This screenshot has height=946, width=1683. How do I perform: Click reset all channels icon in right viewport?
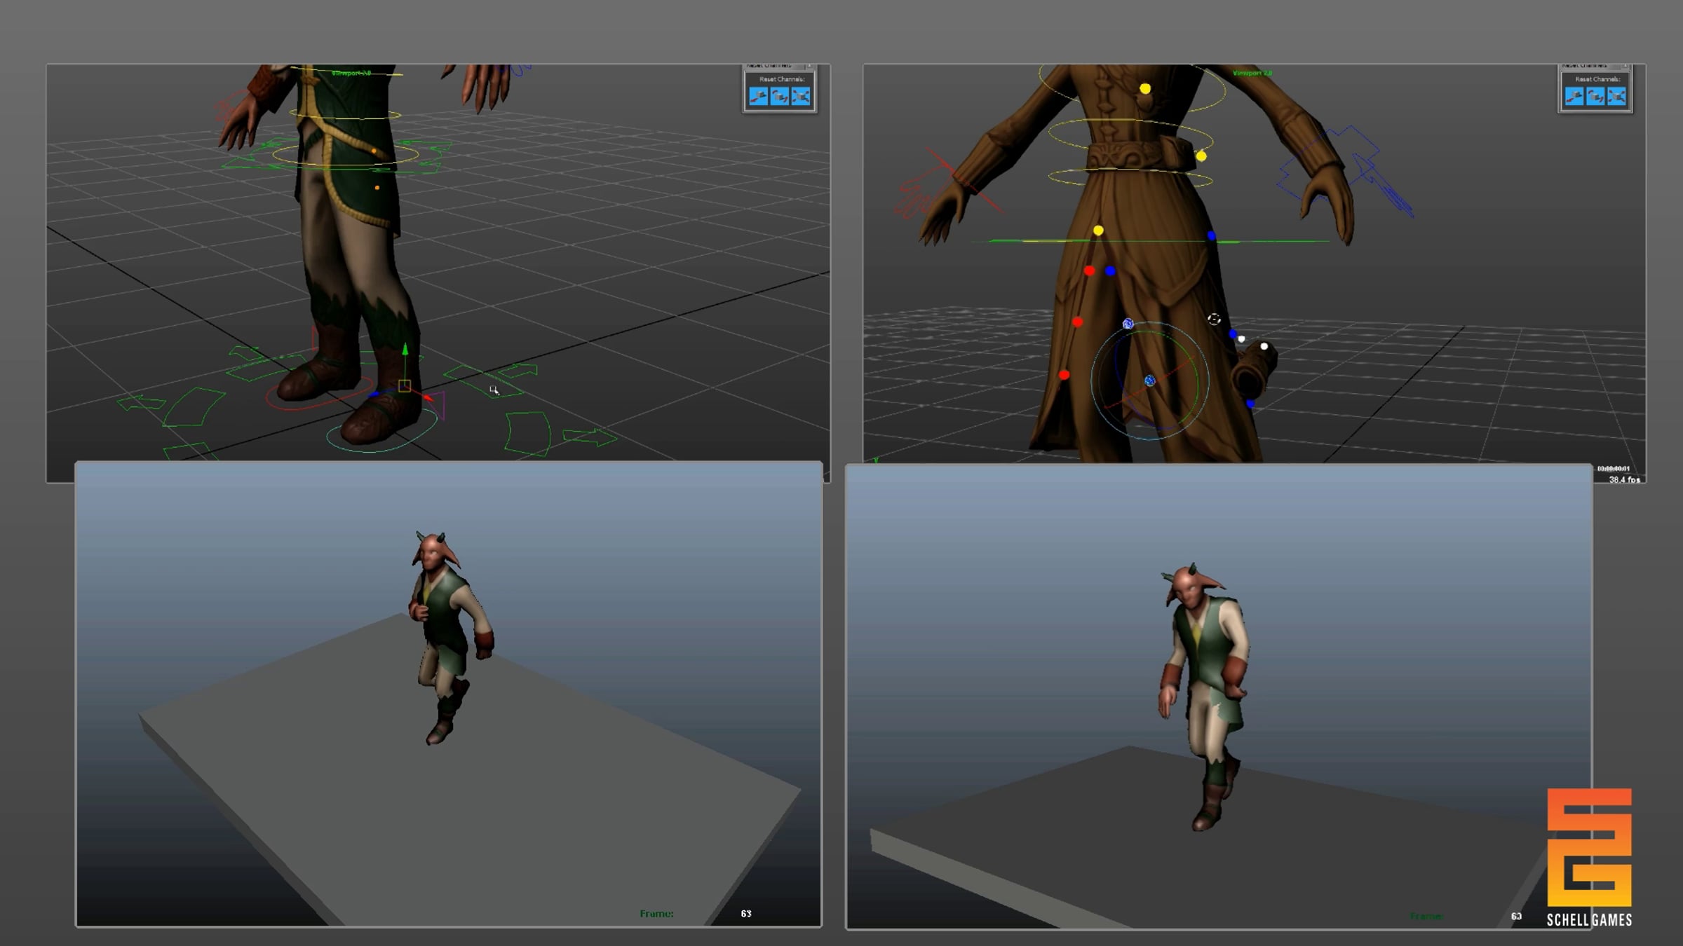[1616, 96]
